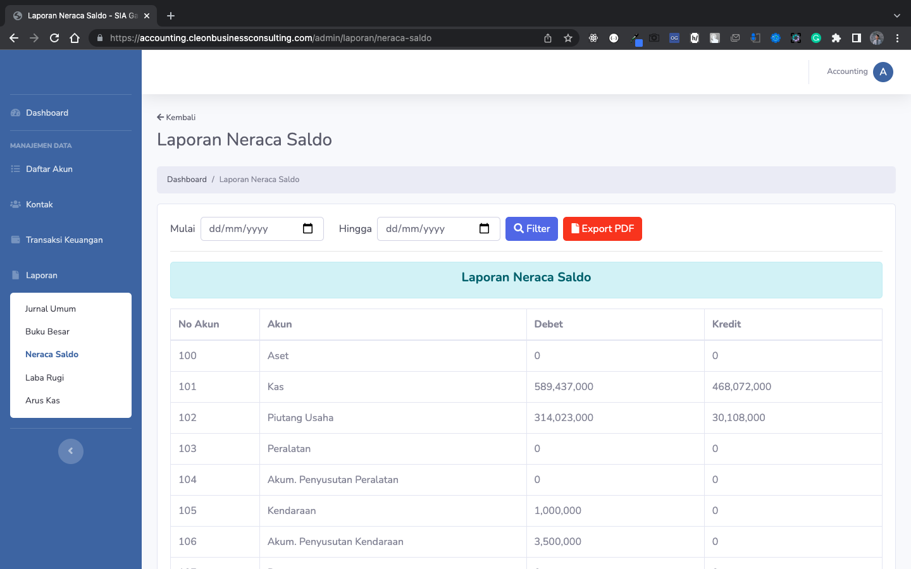Open the camera screenshot extension
This screenshot has height=569, width=911.
[x=654, y=38]
